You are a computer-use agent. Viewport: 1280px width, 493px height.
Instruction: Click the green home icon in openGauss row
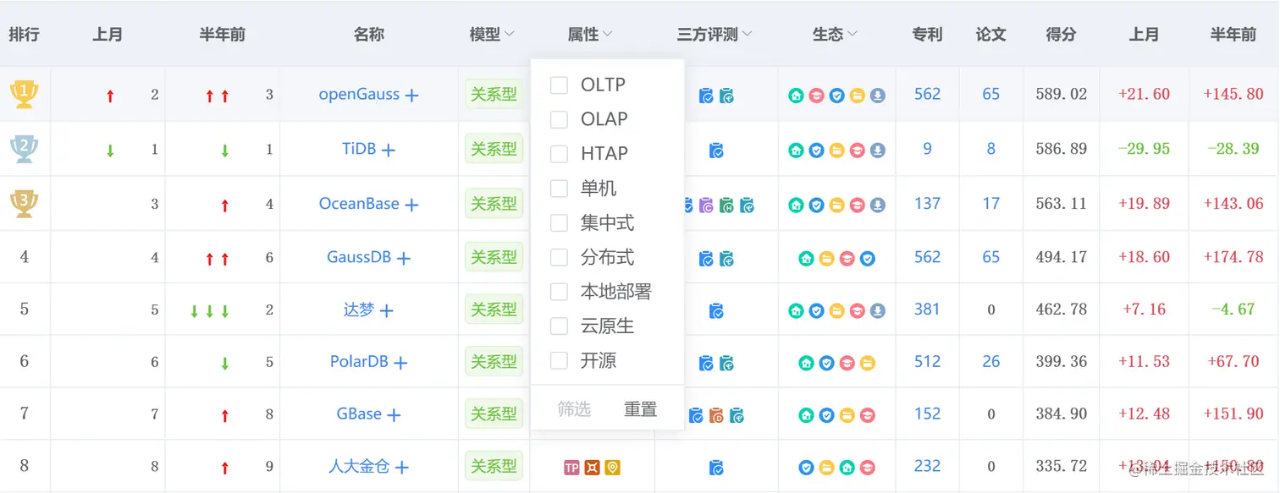[796, 96]
